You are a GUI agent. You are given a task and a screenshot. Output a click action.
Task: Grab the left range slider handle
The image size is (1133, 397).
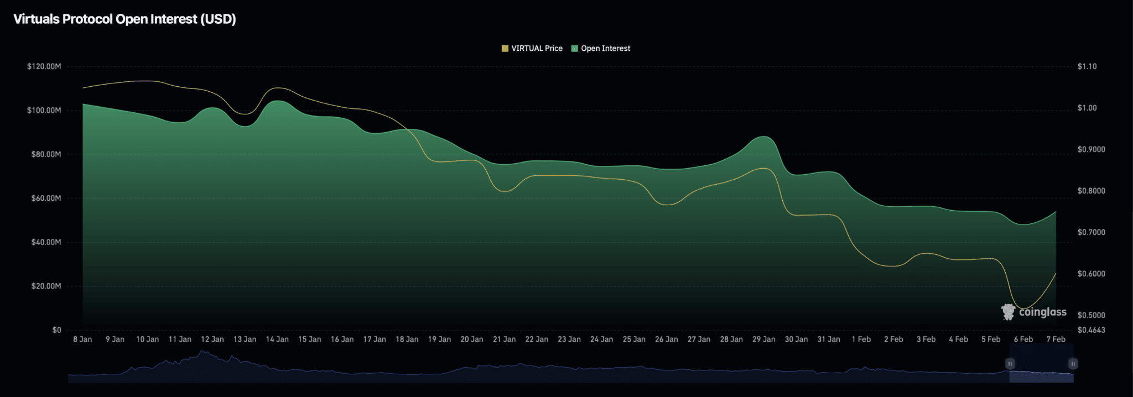click(x=1010, y=364)
